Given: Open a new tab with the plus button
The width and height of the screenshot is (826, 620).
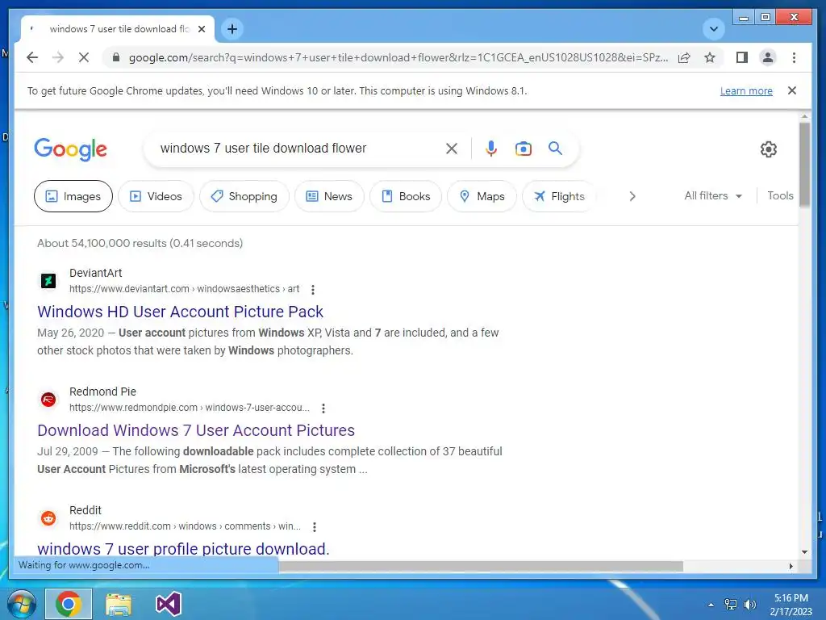Looking at the screenshot, I should tap(232, 29).
